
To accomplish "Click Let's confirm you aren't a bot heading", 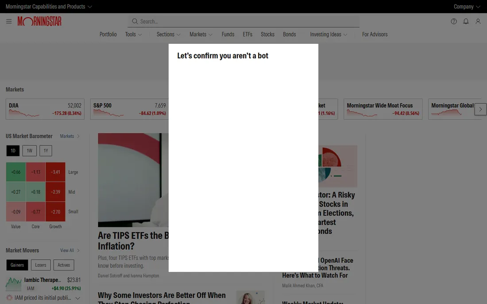I will click(223, 56).
